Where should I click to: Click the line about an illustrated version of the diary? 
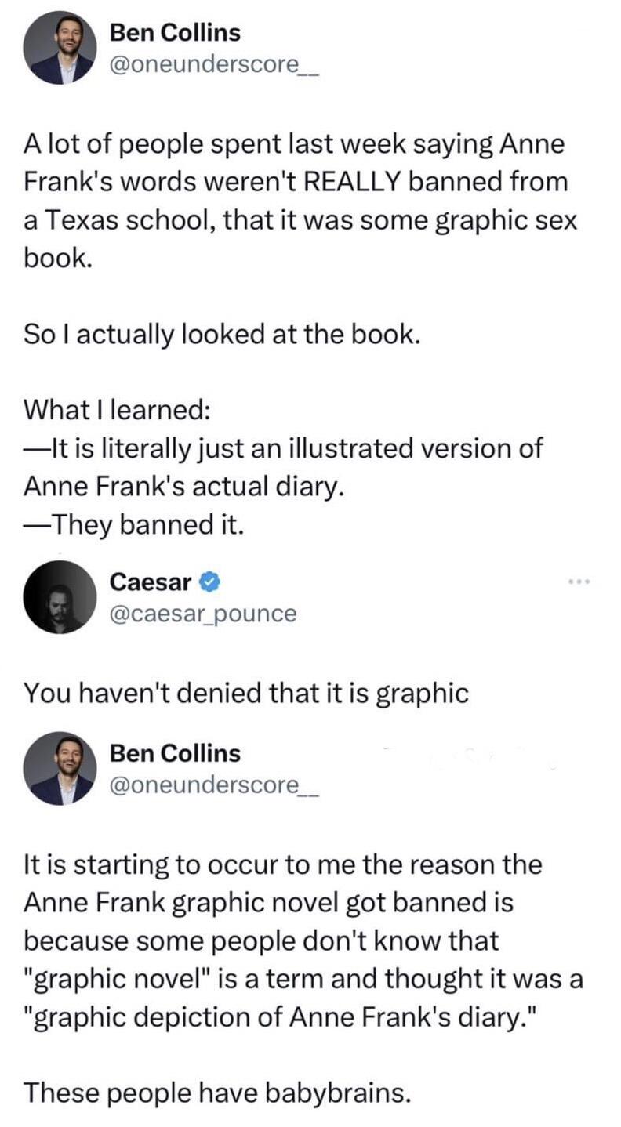(282, 468)
